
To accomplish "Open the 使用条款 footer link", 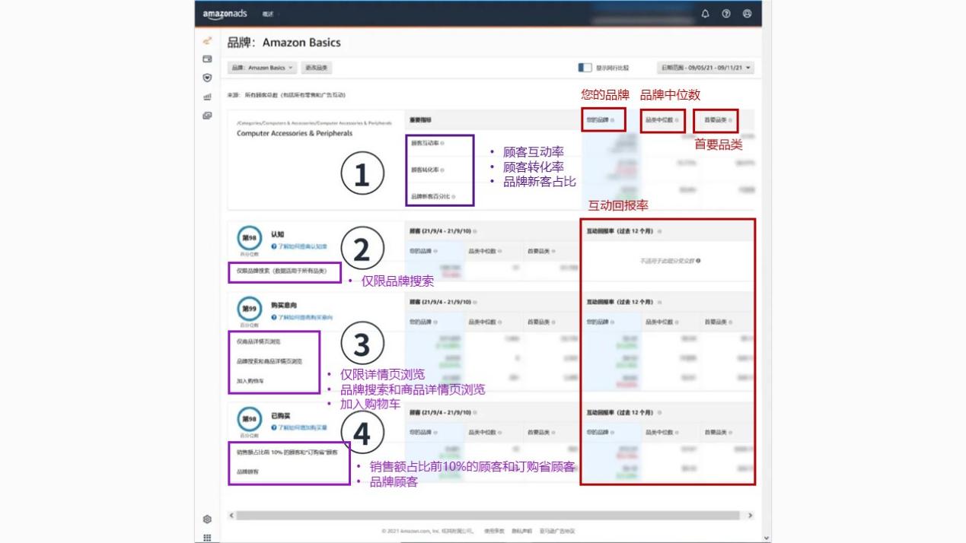I will coord(494,531).
